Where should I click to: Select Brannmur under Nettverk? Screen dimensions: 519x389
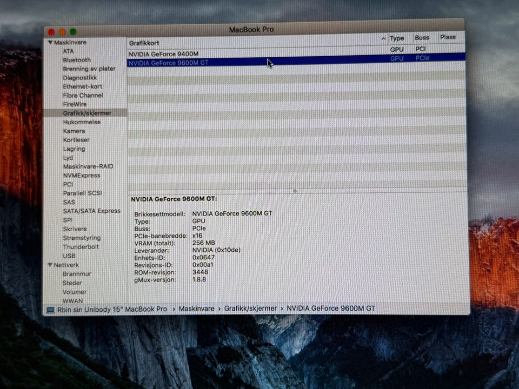[77, 274]
